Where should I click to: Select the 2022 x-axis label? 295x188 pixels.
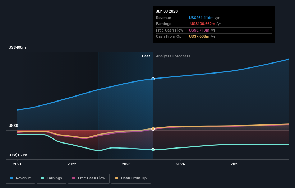click(72, 164)
